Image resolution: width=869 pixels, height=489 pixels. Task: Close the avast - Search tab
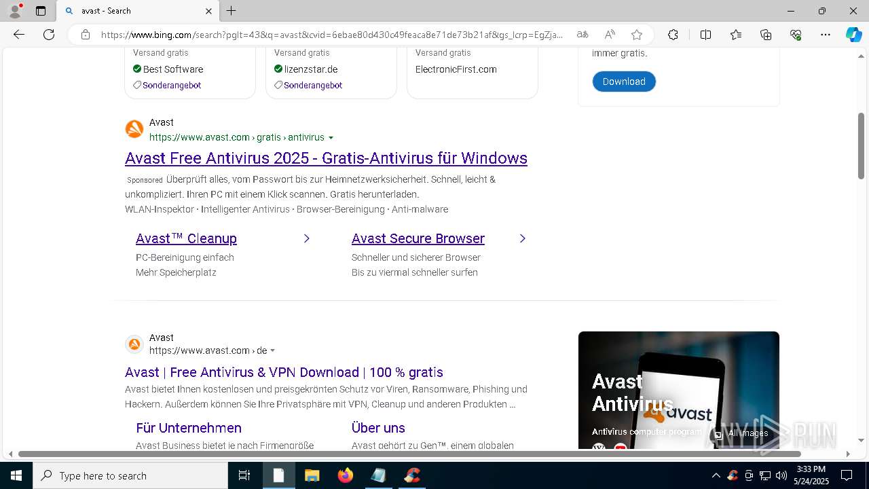(x=208, y=11)
